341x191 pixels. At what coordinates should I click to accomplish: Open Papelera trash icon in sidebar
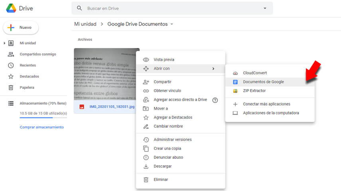tap(11, 87)
